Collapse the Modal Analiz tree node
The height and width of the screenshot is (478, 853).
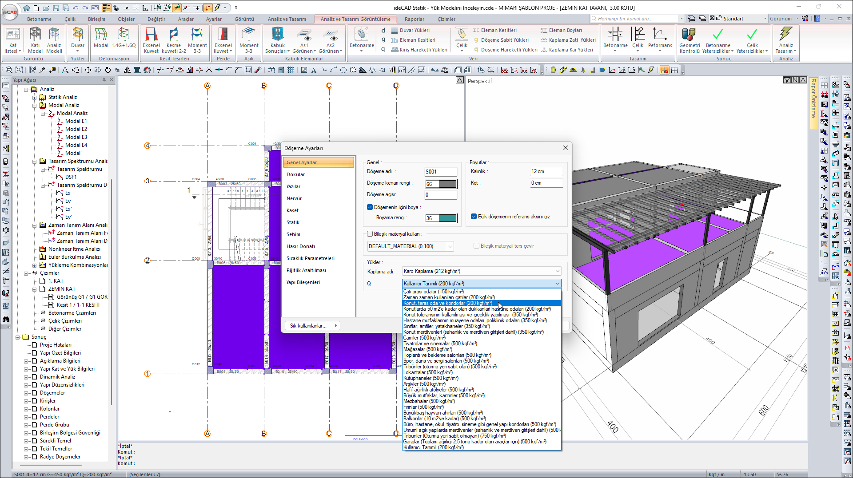(x=35, y=105)
